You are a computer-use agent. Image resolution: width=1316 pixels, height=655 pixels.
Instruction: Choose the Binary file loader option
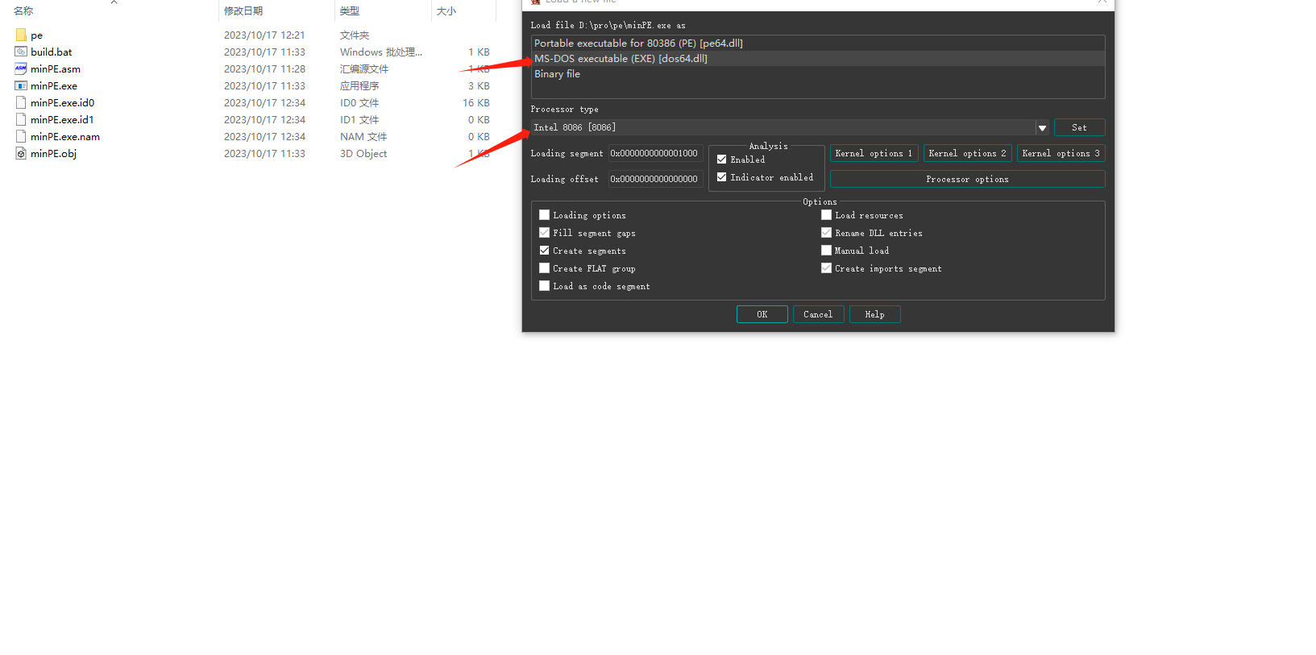(x=557, y=74)
